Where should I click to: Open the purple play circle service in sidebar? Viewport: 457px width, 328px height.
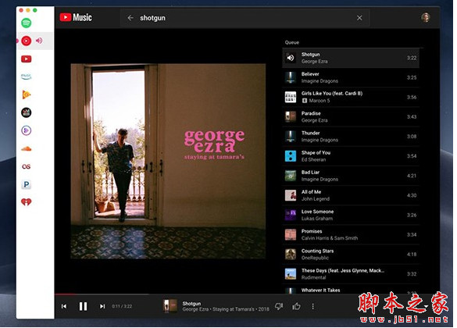(27, 130)
